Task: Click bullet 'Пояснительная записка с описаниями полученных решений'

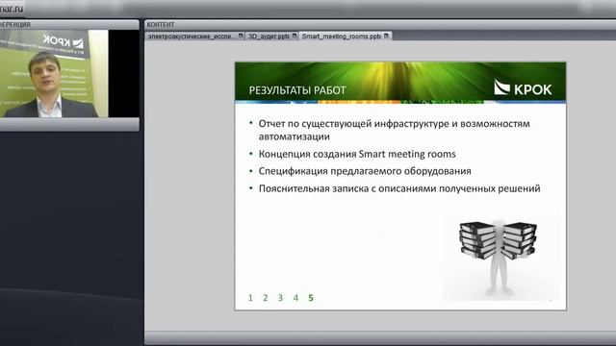Action: point(399,188)
